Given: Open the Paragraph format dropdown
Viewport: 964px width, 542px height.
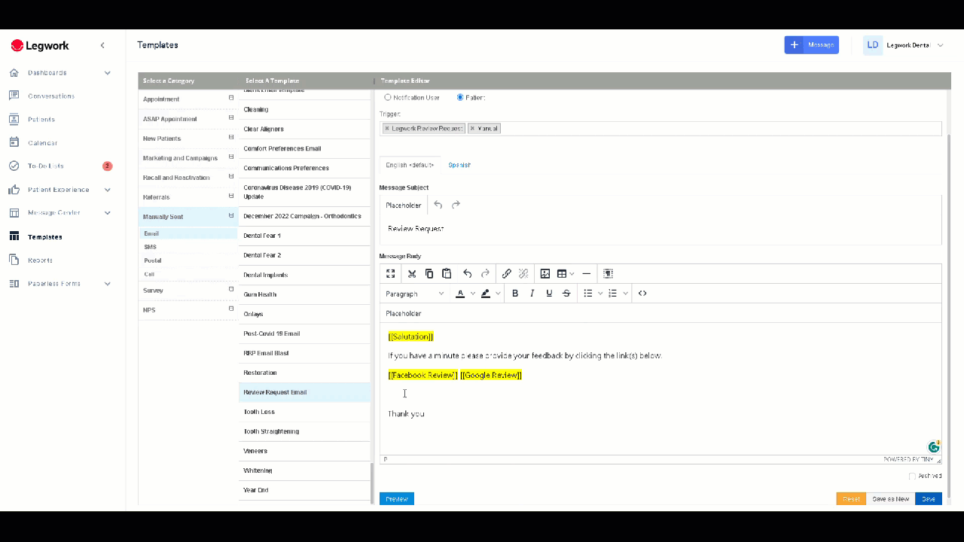Looking at the screenshot, I should (x=414, y=294).
